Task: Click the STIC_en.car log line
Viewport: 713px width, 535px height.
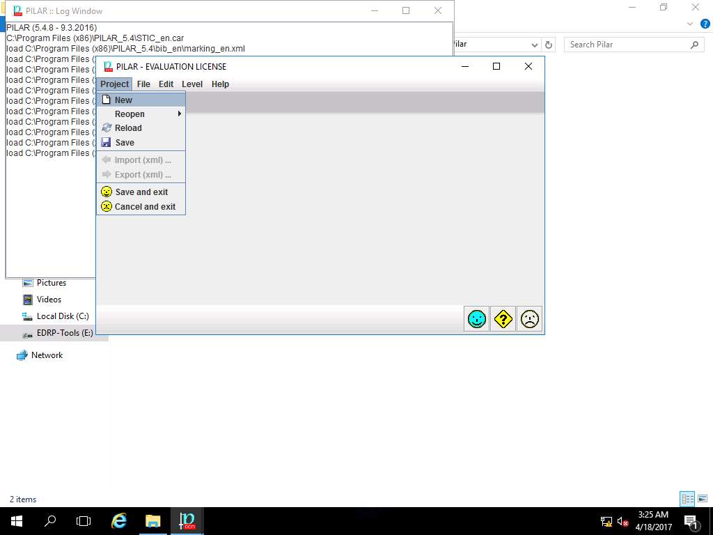Action: pyautogui.click(x=95, y=38)
